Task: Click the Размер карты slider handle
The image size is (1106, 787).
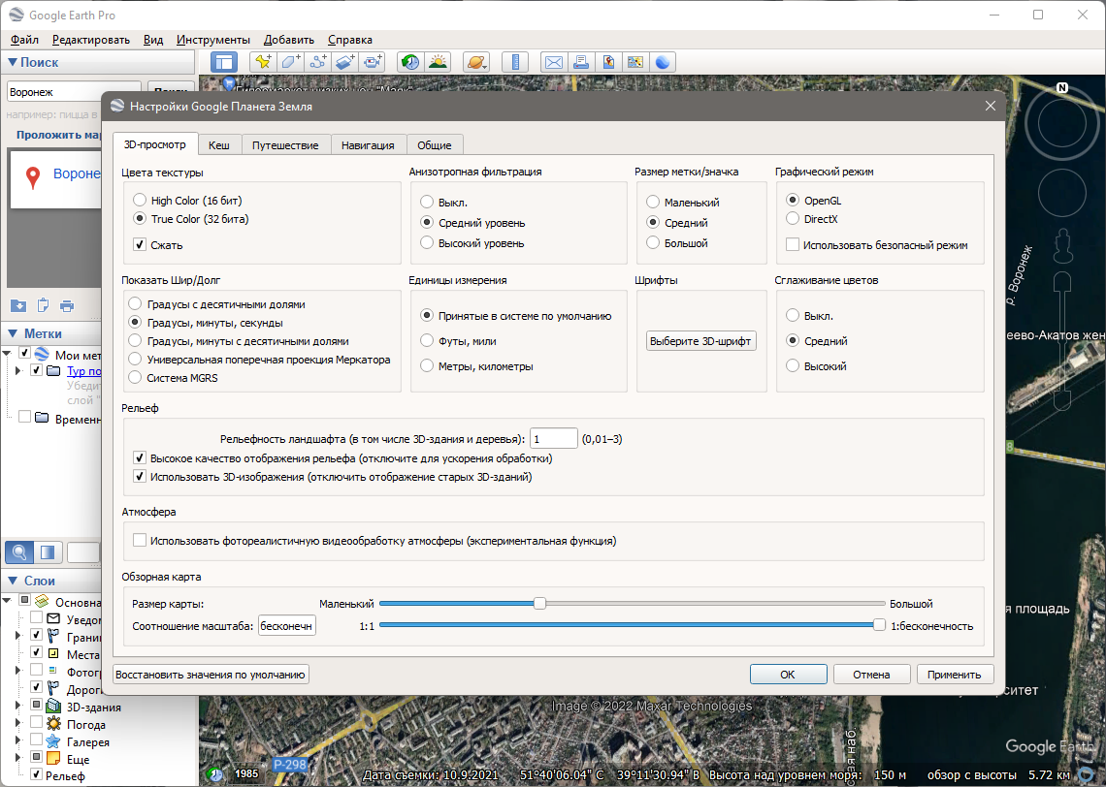Action: tap(540, 604)
